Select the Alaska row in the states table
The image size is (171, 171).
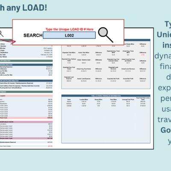point(106,102)
